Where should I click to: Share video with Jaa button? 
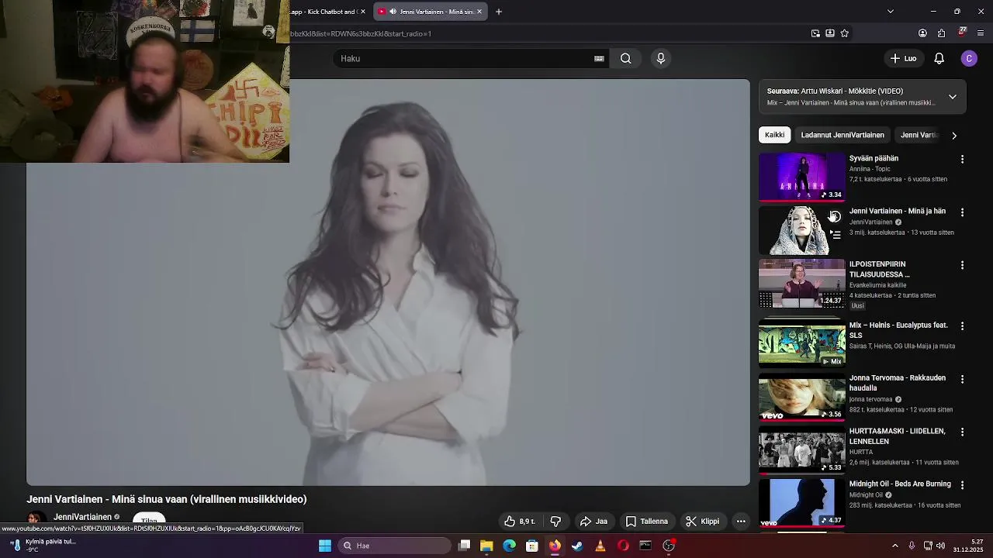pos(594,522)
